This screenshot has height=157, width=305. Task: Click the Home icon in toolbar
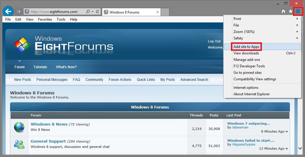[x=283, y=12]
